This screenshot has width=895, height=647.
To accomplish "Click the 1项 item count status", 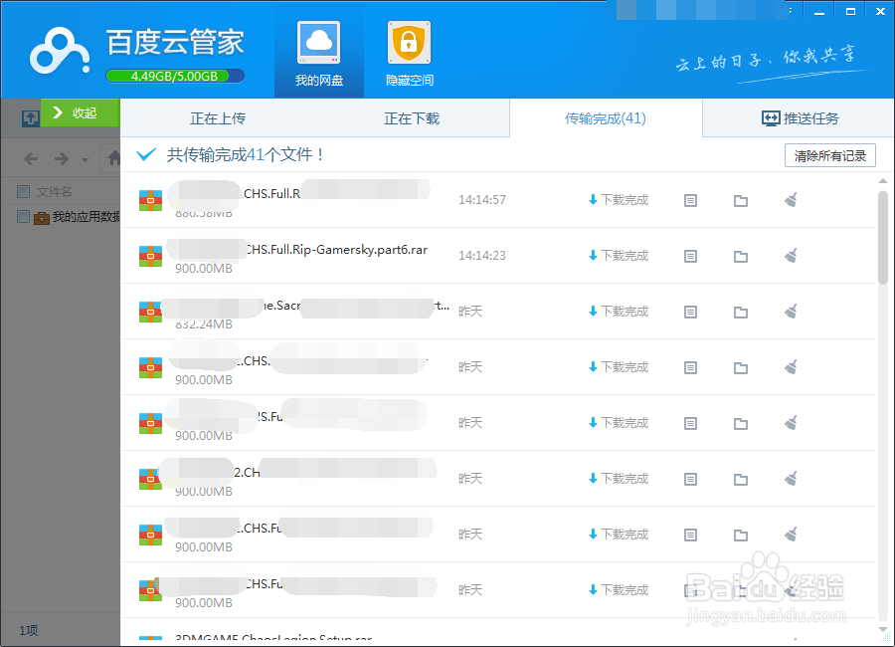I will click(29, 630).
